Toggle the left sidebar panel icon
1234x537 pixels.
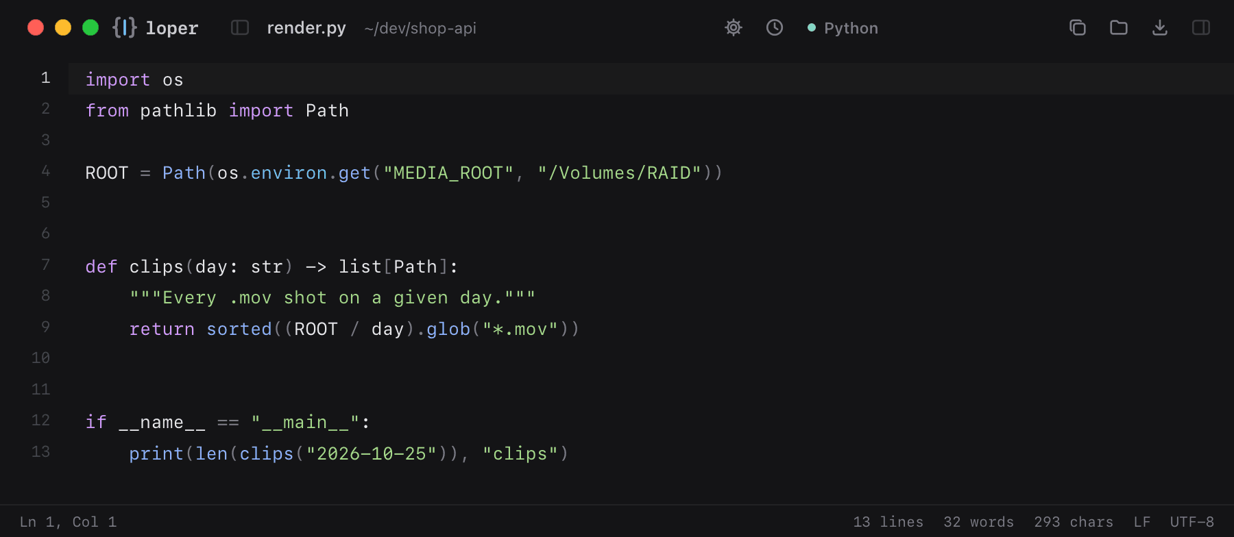click(x=239, y=27)
